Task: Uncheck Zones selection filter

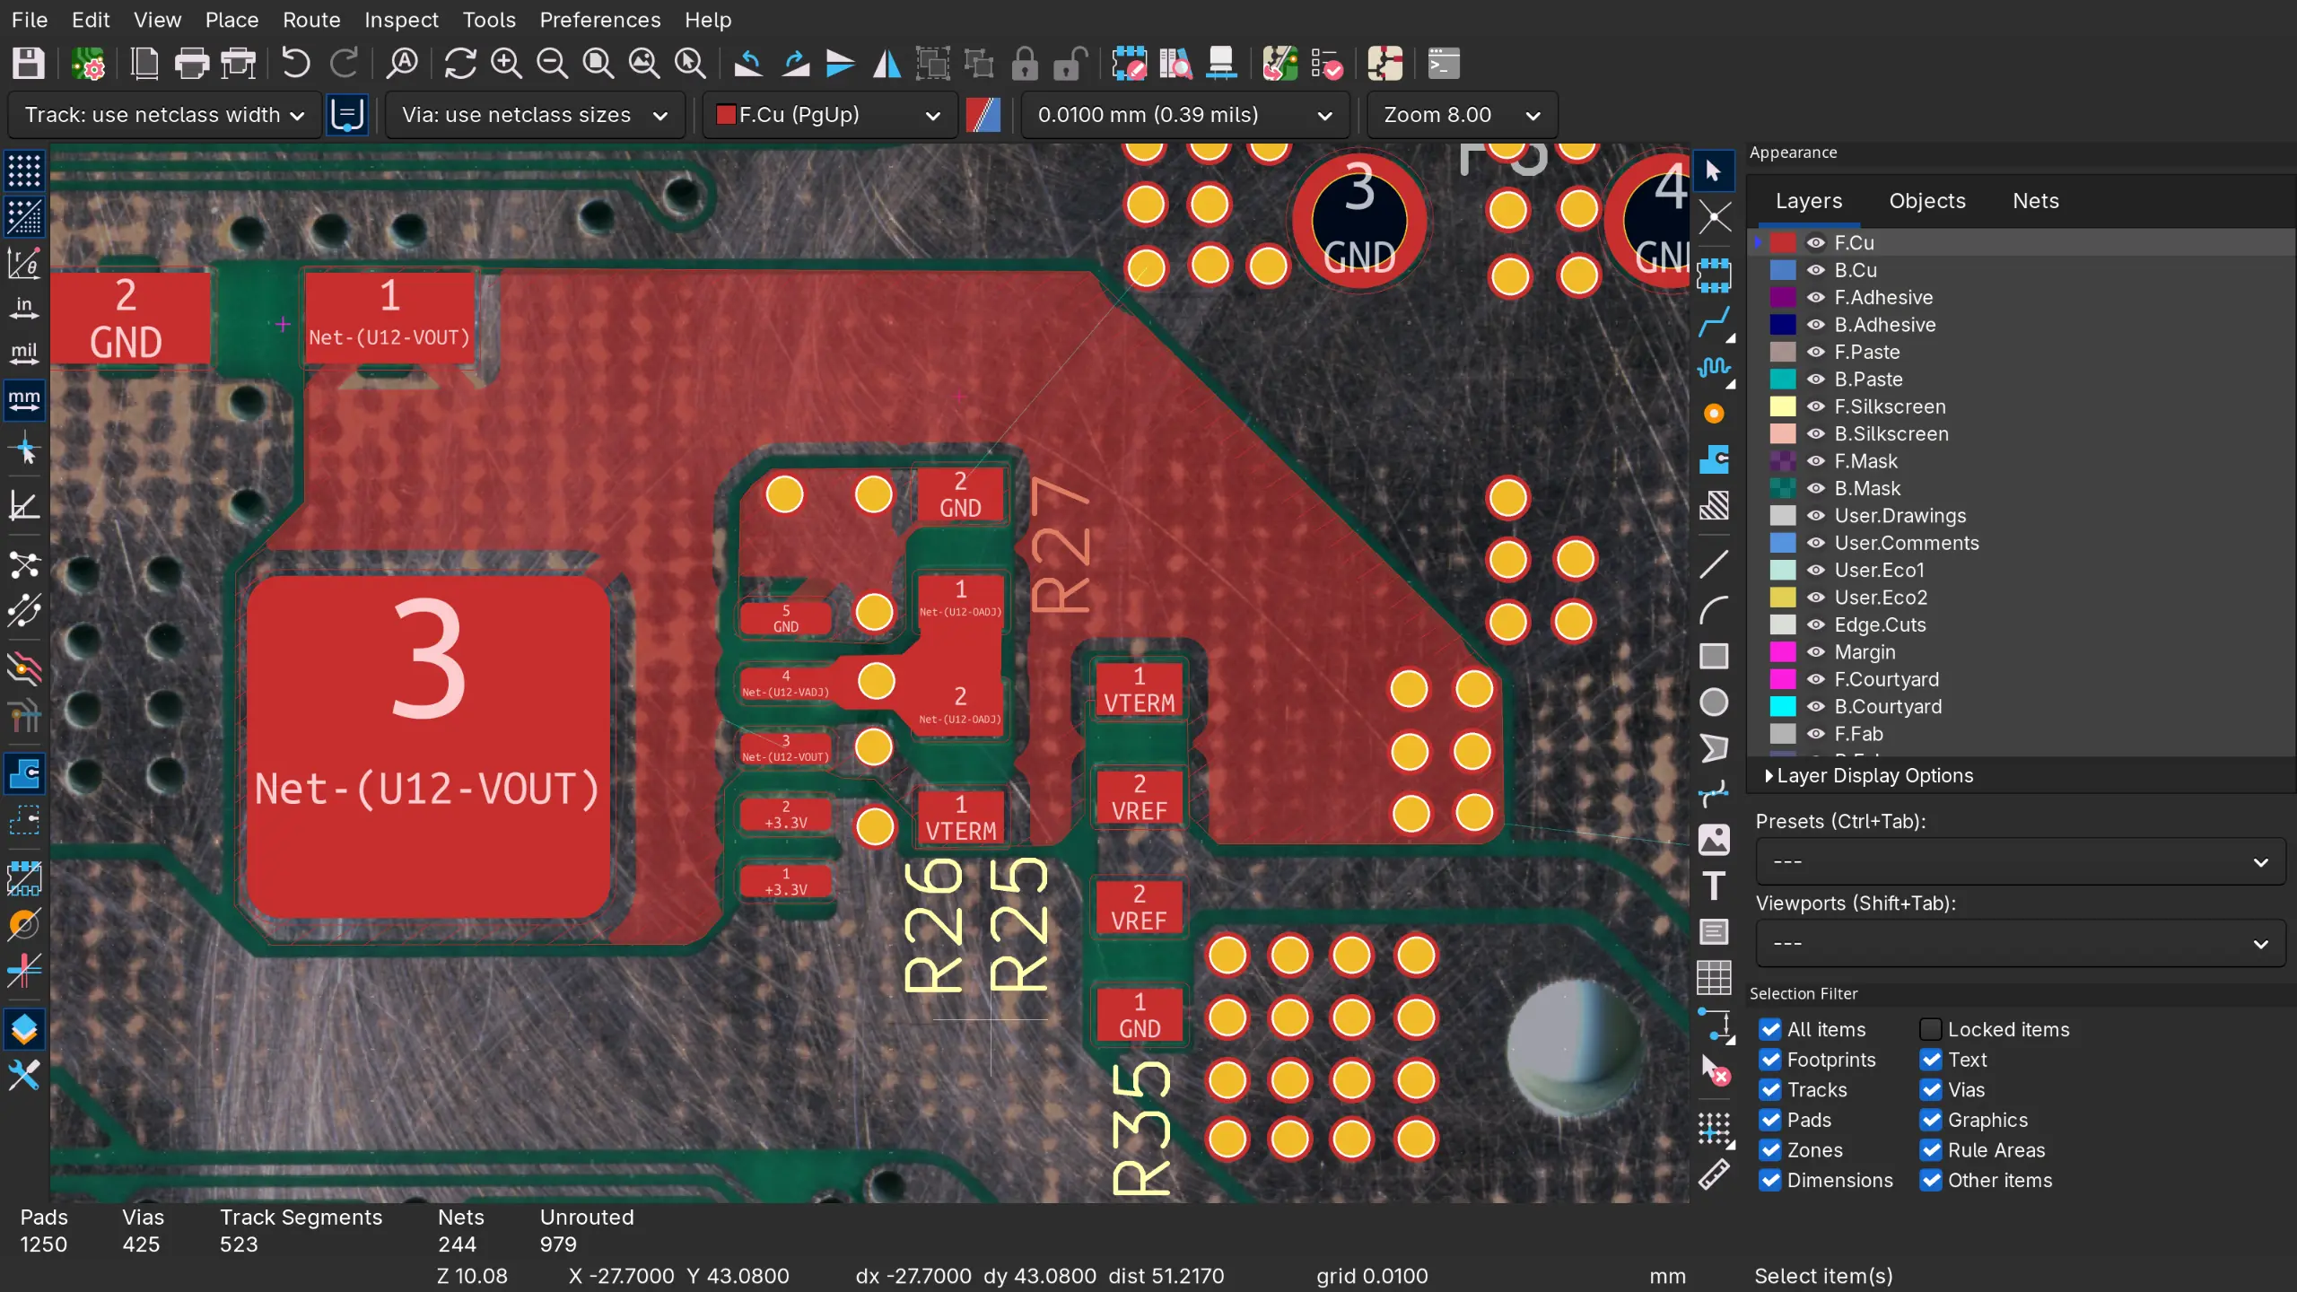Action: tap(1770, 1149)
